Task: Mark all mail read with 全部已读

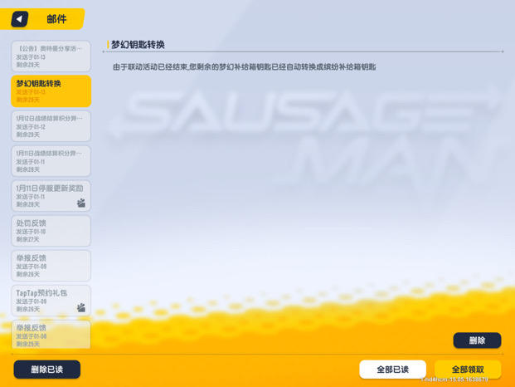Action: (x=392, y=370)
